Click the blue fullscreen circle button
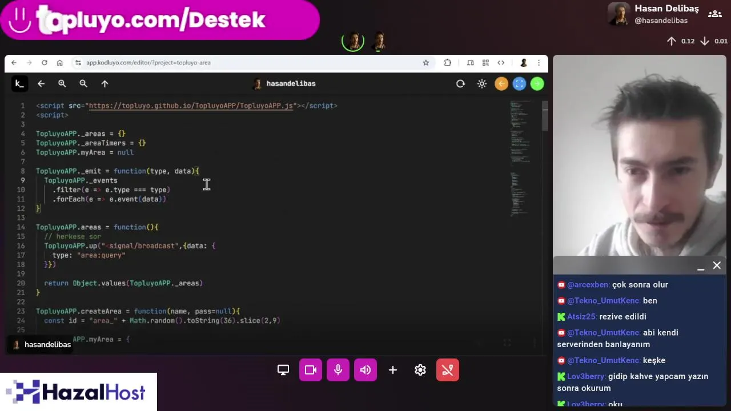The width and height of the screenshot is (731, 411). click(519, 84)
